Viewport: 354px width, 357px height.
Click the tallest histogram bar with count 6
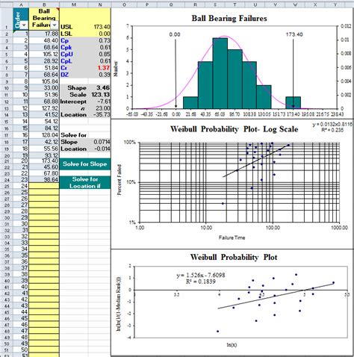point(220,73)
